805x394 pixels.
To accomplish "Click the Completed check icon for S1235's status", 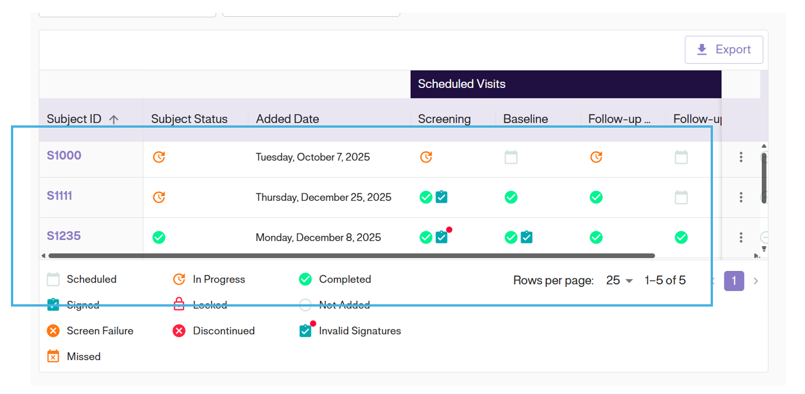I will pyautogui.click(x=159, y=237).
